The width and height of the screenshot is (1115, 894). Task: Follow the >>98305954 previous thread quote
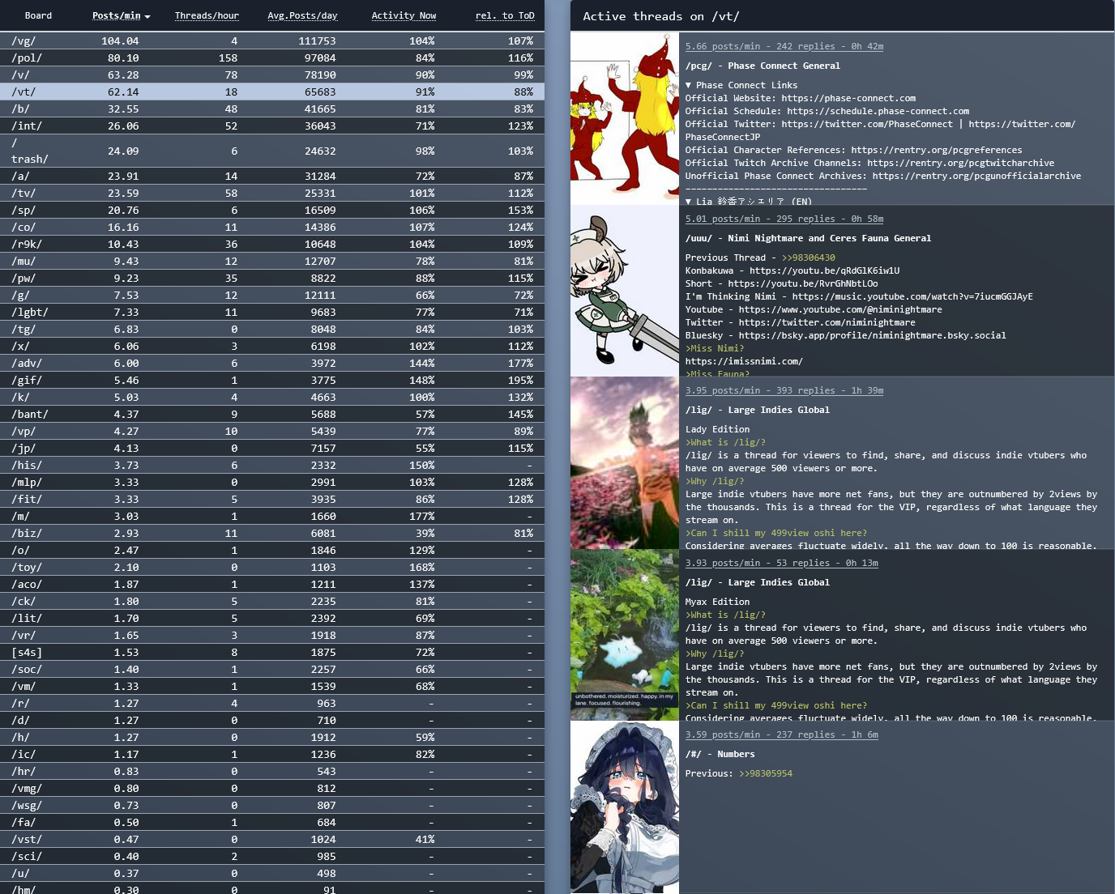pyautogui.click(x=766, y=773)
